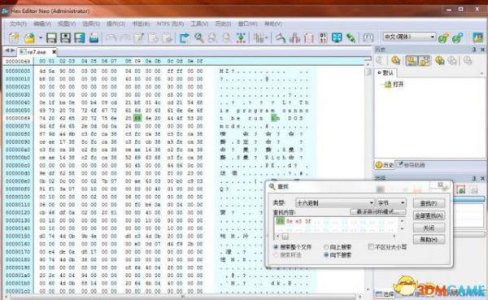The width and height of the screenshot is (488, 300).
Task: Click the binary 01 toolbar icon
Action: 323,38
